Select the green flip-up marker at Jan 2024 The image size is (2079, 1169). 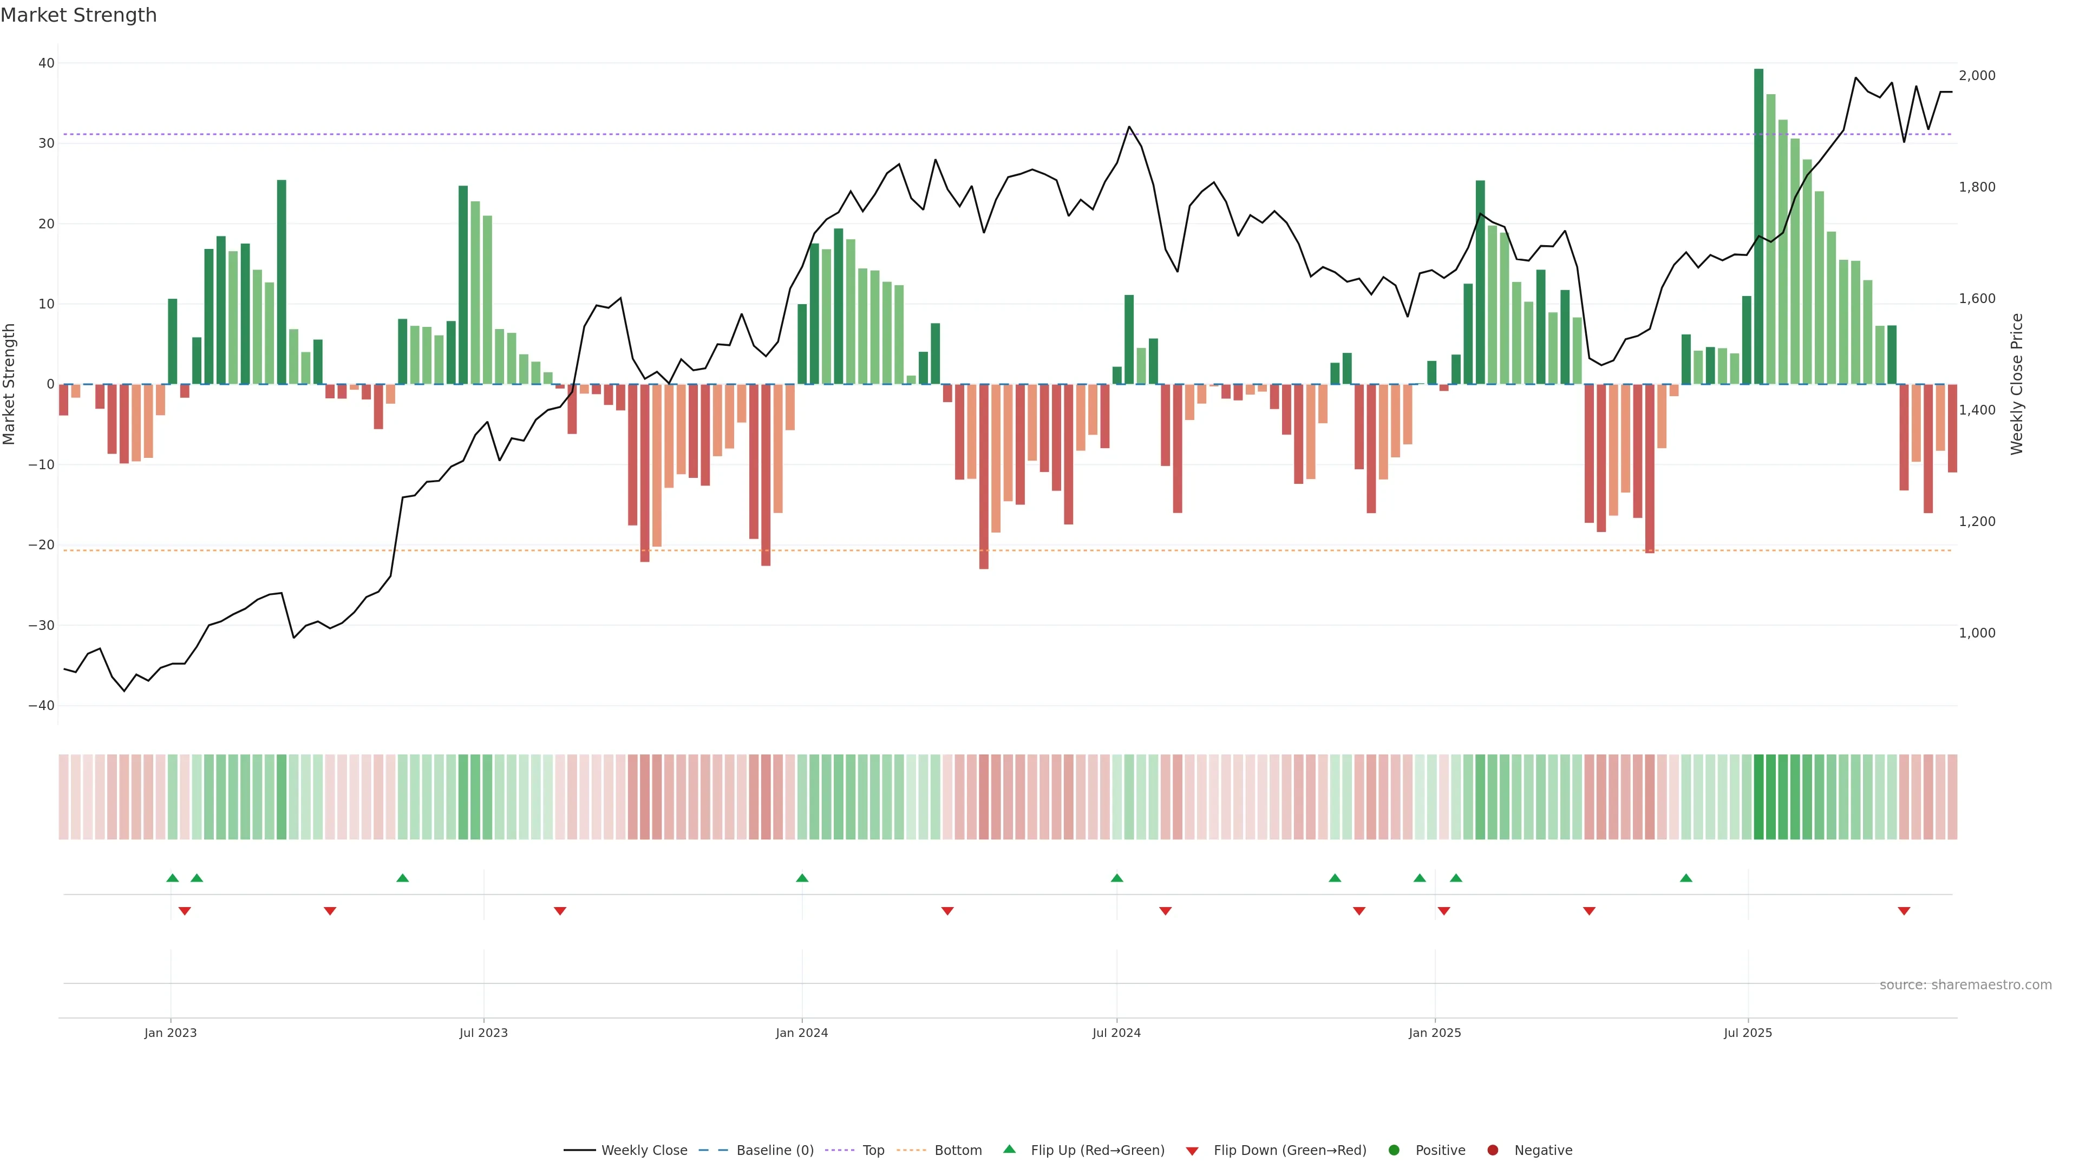pyautogui.click(x=801, y=878)
